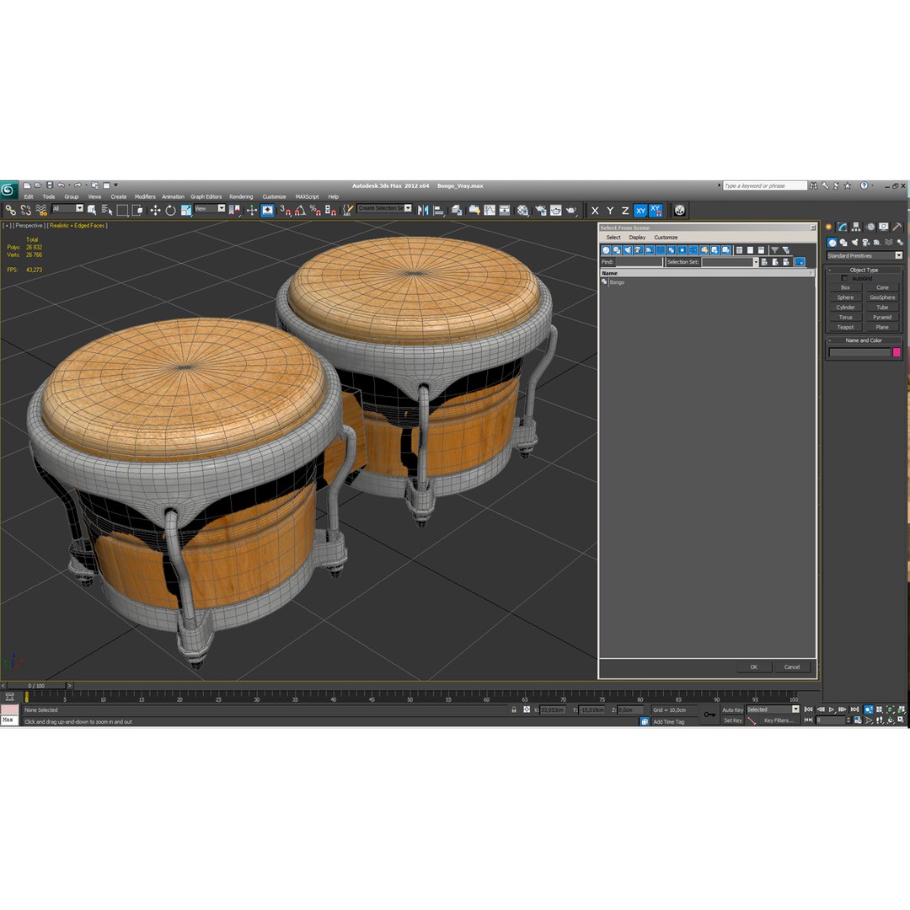Viewport: 910px width, 910px height.
Task: Click the Cylinder primitive button
Action: 846,308
